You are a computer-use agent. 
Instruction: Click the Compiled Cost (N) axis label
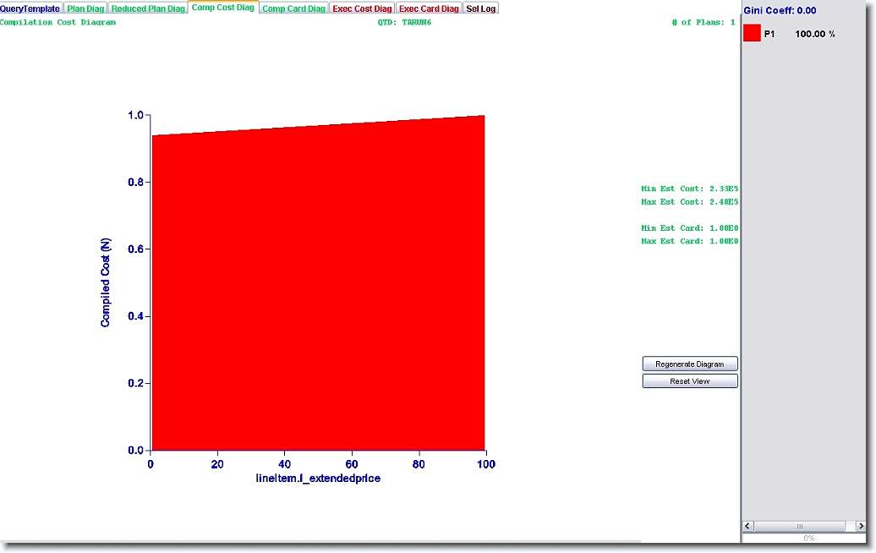[x=106, y=282]
